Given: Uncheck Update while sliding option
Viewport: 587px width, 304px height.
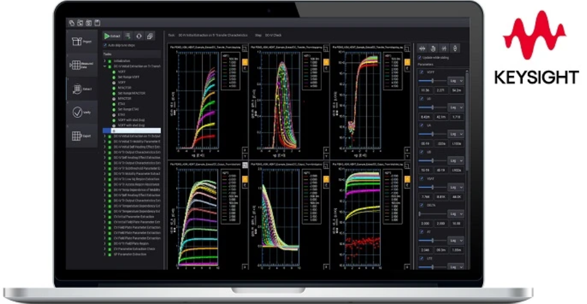Looking at the screenshot, I should [x=419, y=57].
